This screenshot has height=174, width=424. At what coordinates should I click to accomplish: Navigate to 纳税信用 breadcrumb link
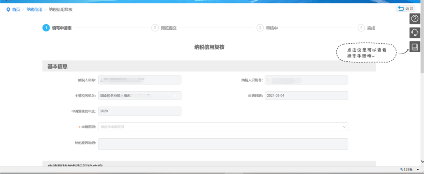[34, 9]
